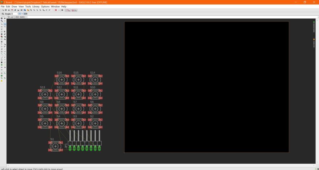
Task: Select the Info tool
Action: pos(2,18)
